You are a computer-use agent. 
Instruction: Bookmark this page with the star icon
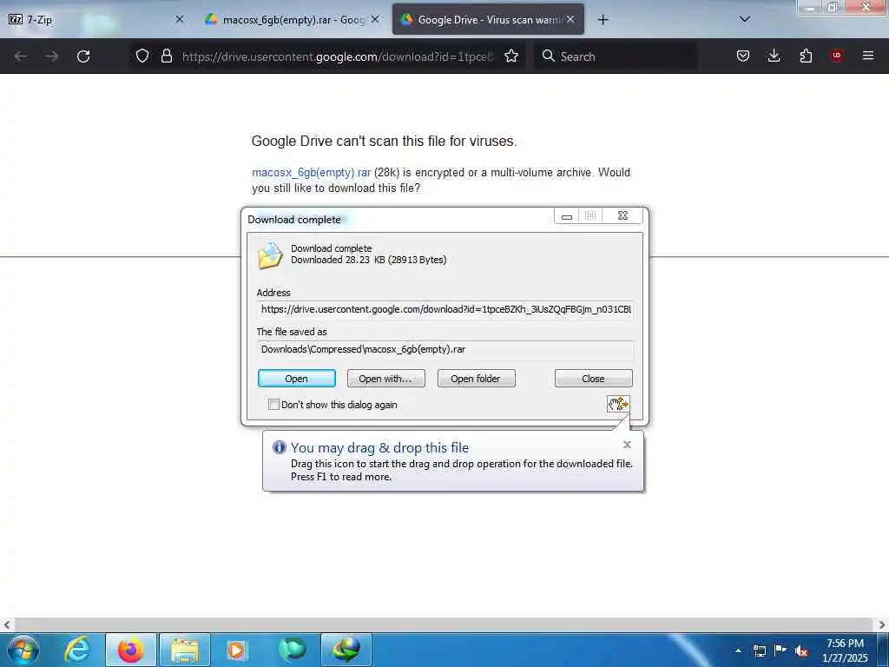click(511, 56)
